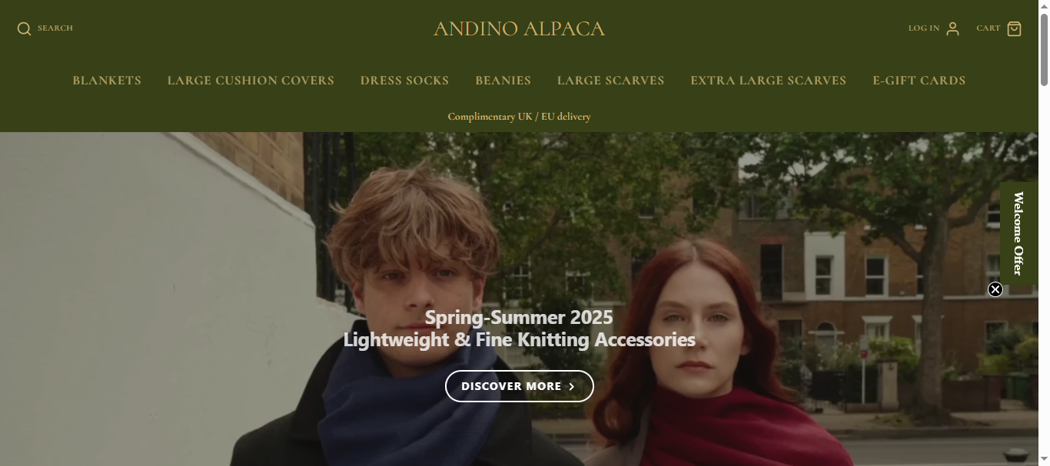
Task: Go to the Blankets category
Action: (107, 81)
